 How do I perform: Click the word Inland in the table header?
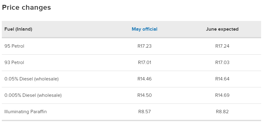pos(24,29)
